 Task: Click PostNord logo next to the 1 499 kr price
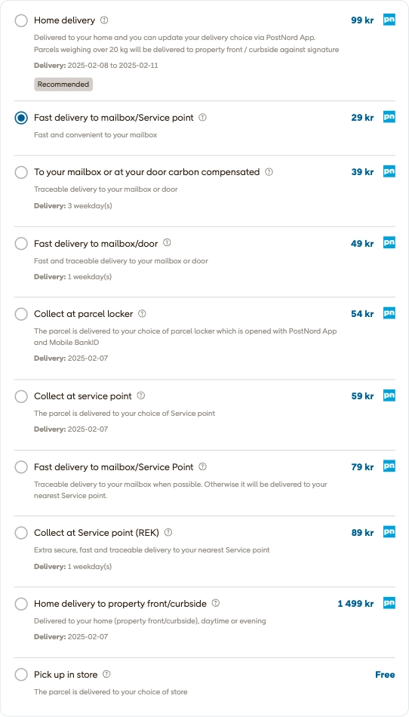(x=389, y=603)
